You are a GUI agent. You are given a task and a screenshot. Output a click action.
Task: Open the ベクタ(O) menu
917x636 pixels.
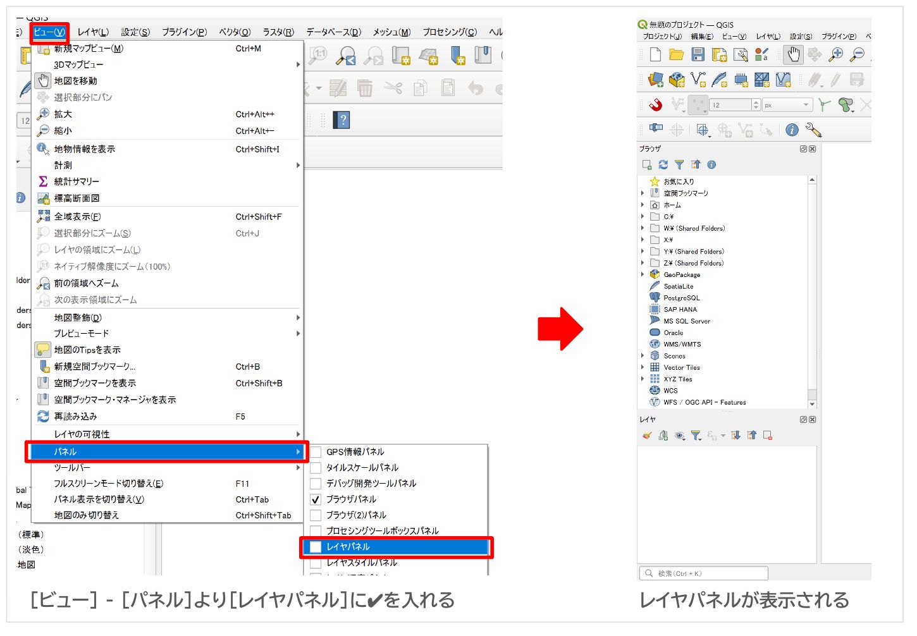point(235,32)
